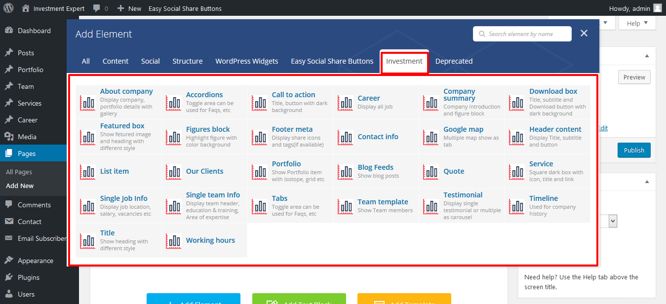Click the Appearance paintbrush icon

click(x=9, y=261)
